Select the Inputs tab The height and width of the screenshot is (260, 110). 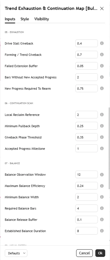[10, 19]
